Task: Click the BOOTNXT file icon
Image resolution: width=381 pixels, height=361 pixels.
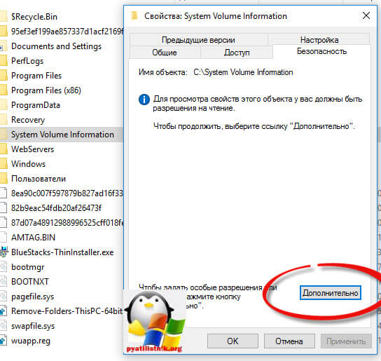Action: point(3,282)
